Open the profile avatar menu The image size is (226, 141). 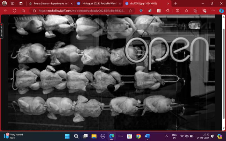point(4,3)
